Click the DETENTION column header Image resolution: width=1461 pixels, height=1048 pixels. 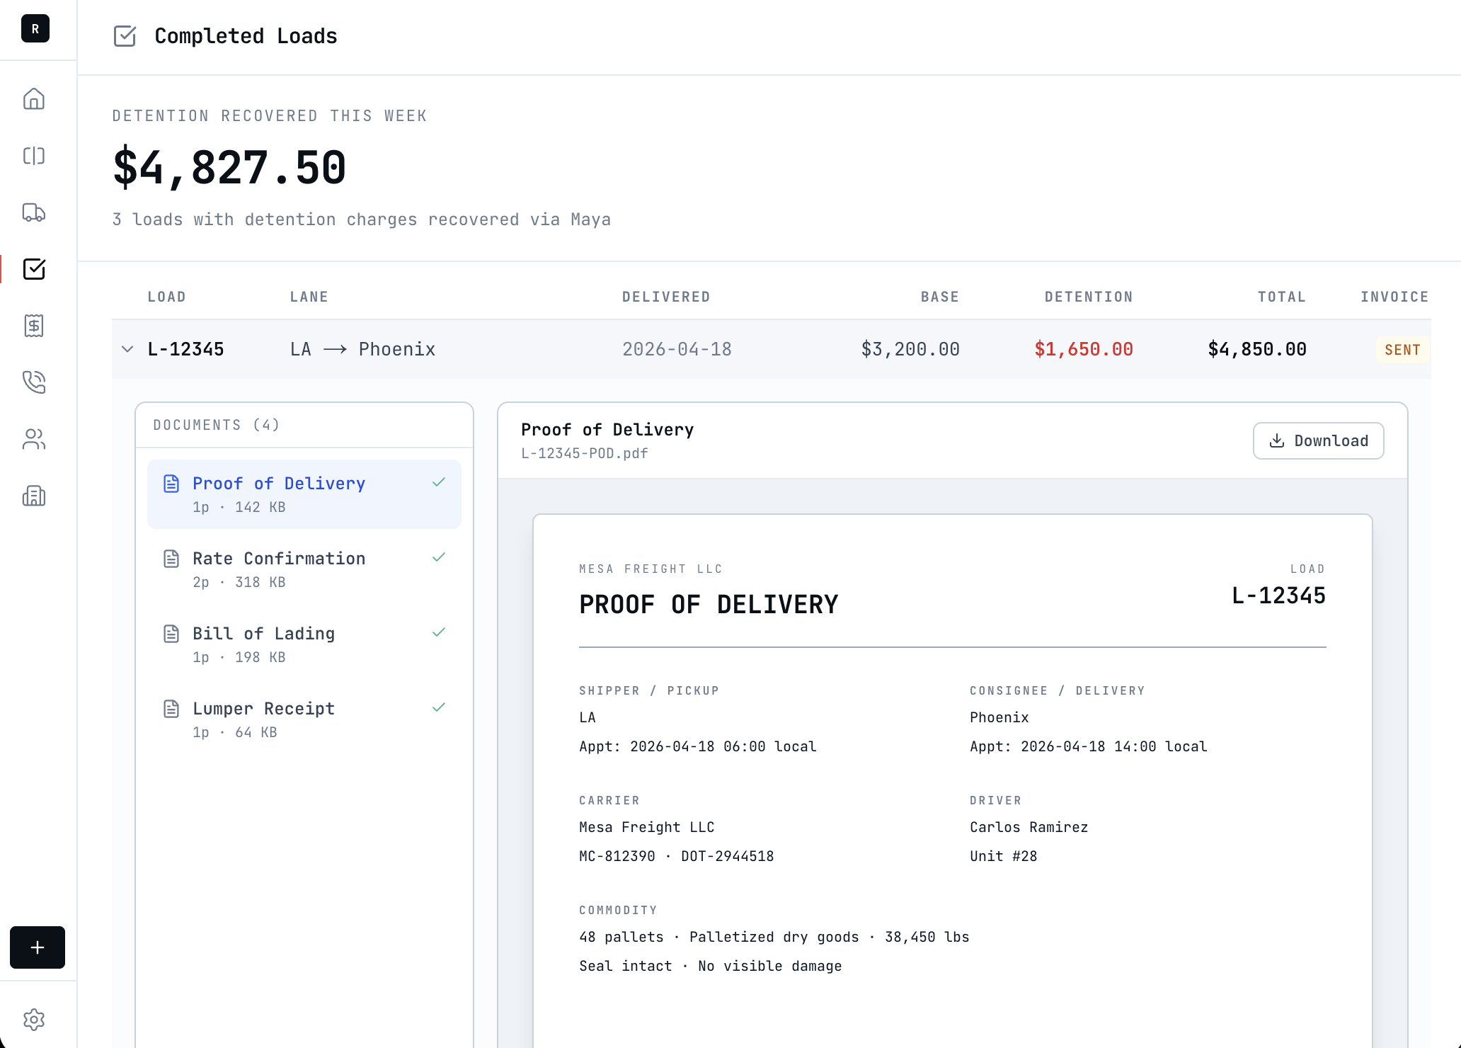point(1089,297)
